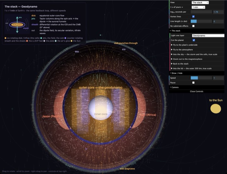Click the log10 seconds per value field
Screen dimensions: 227x174
[218, 12]
